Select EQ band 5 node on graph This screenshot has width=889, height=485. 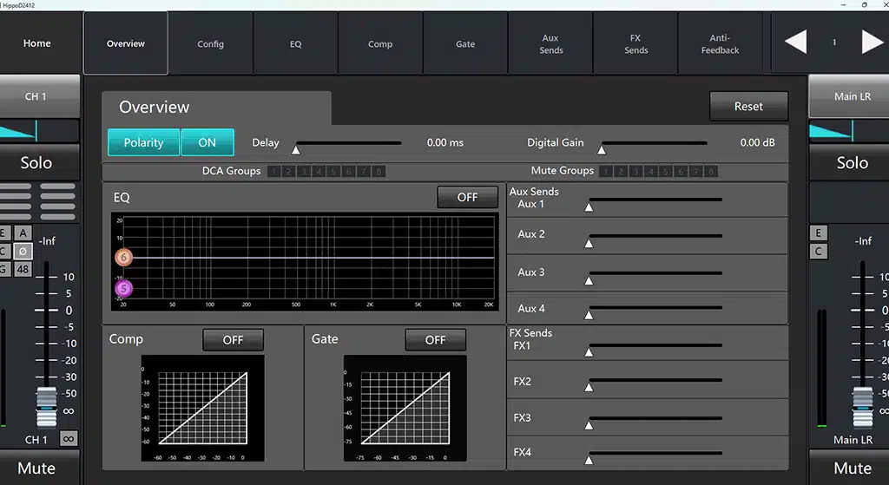tap(123, 288)
